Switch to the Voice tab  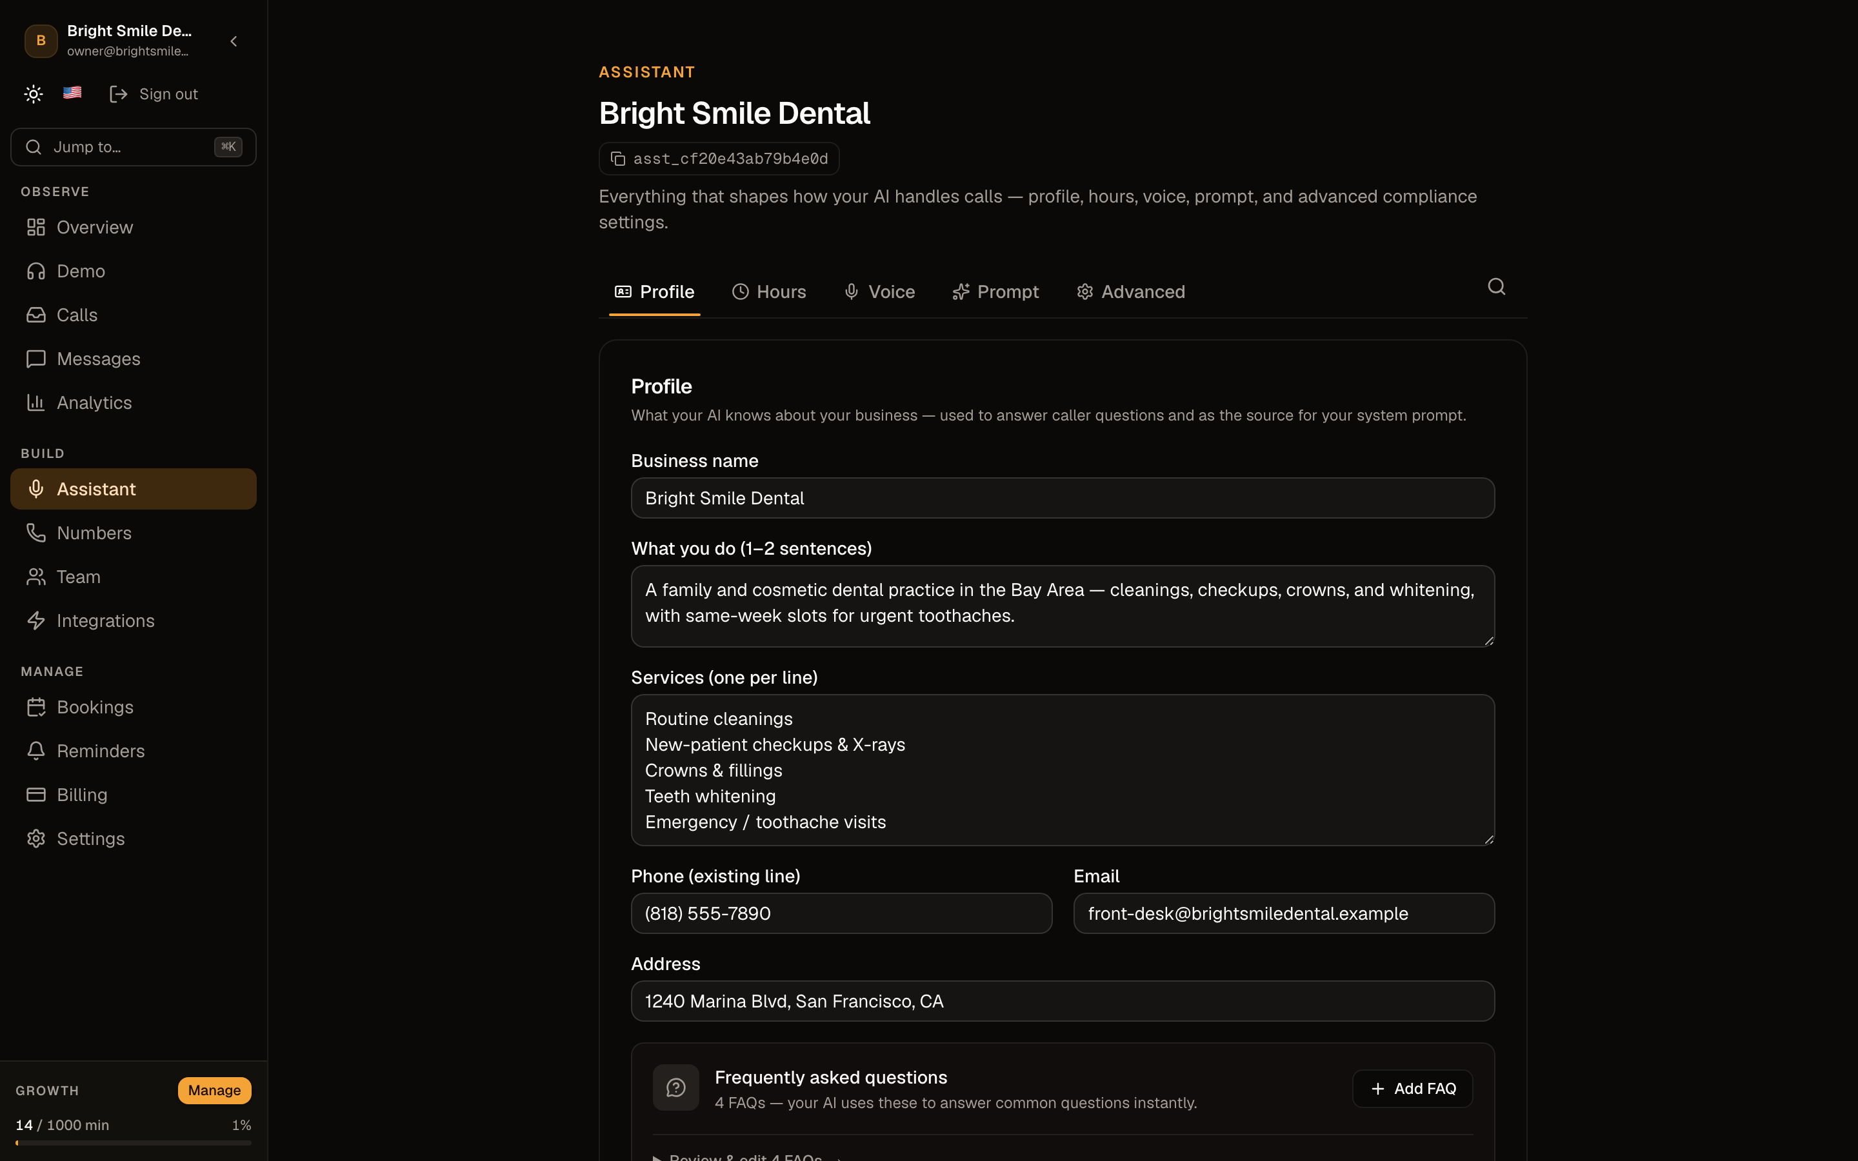880,292
